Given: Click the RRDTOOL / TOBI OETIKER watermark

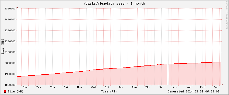Looking at the screenshot, I should (x=227, y=15).
